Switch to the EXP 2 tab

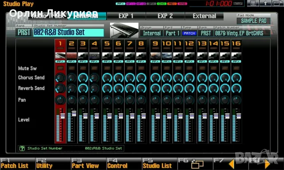click(165, 16)
